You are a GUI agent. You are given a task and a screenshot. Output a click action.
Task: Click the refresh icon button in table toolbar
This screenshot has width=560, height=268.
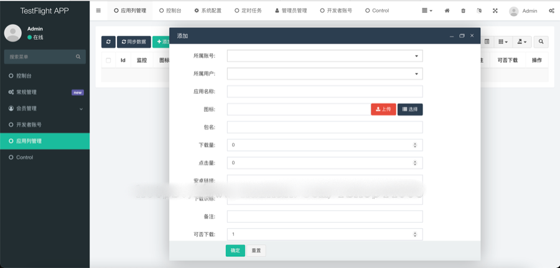point(108,42)
